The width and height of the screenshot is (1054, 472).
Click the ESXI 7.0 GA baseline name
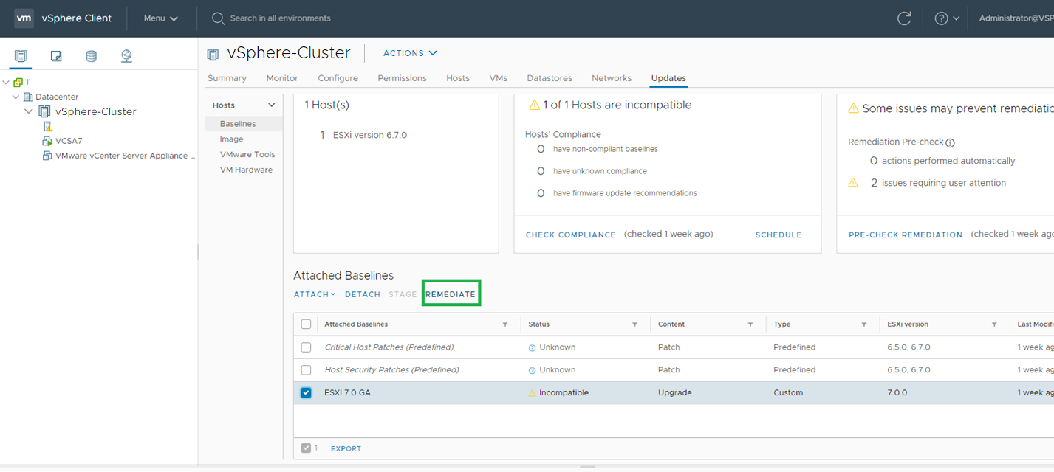click(347, 392)
